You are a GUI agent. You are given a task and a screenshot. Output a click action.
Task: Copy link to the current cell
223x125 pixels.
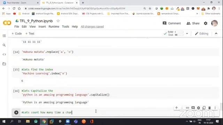click(187, 108)
